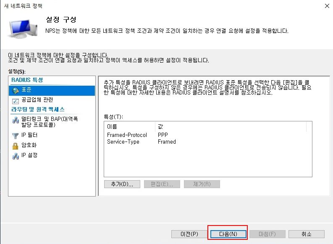Click the globe icon next to 표준
The height and width of the screenshot is (244, 333).
pos(16,90)
